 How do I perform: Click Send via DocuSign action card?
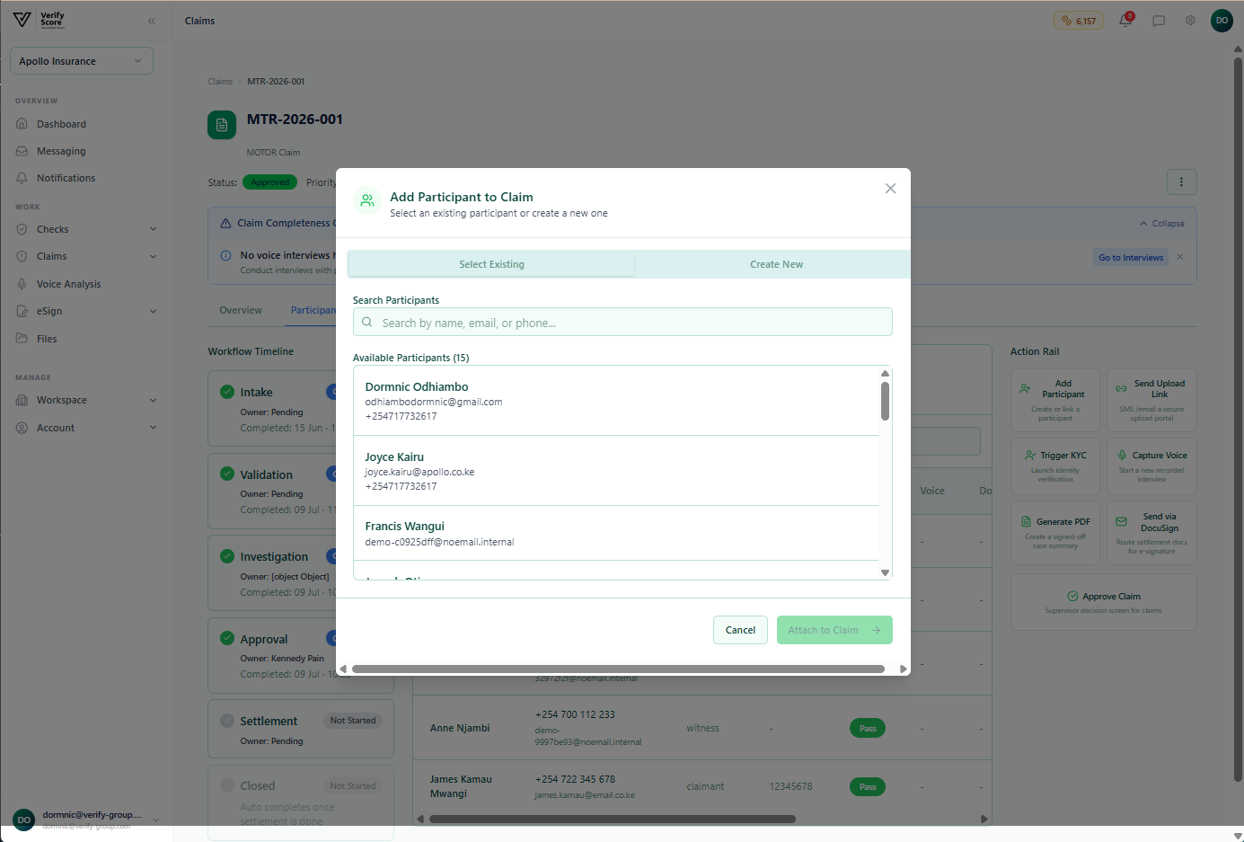tap(1151, 533)
